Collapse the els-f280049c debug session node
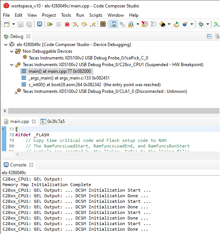 [6, 45]
